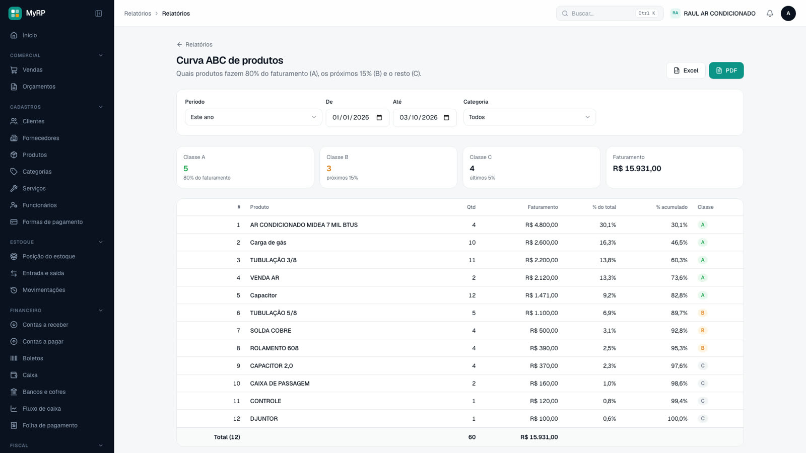Export report with PDF button
Viewport: 806px width, 453px height.
point(726,70)
